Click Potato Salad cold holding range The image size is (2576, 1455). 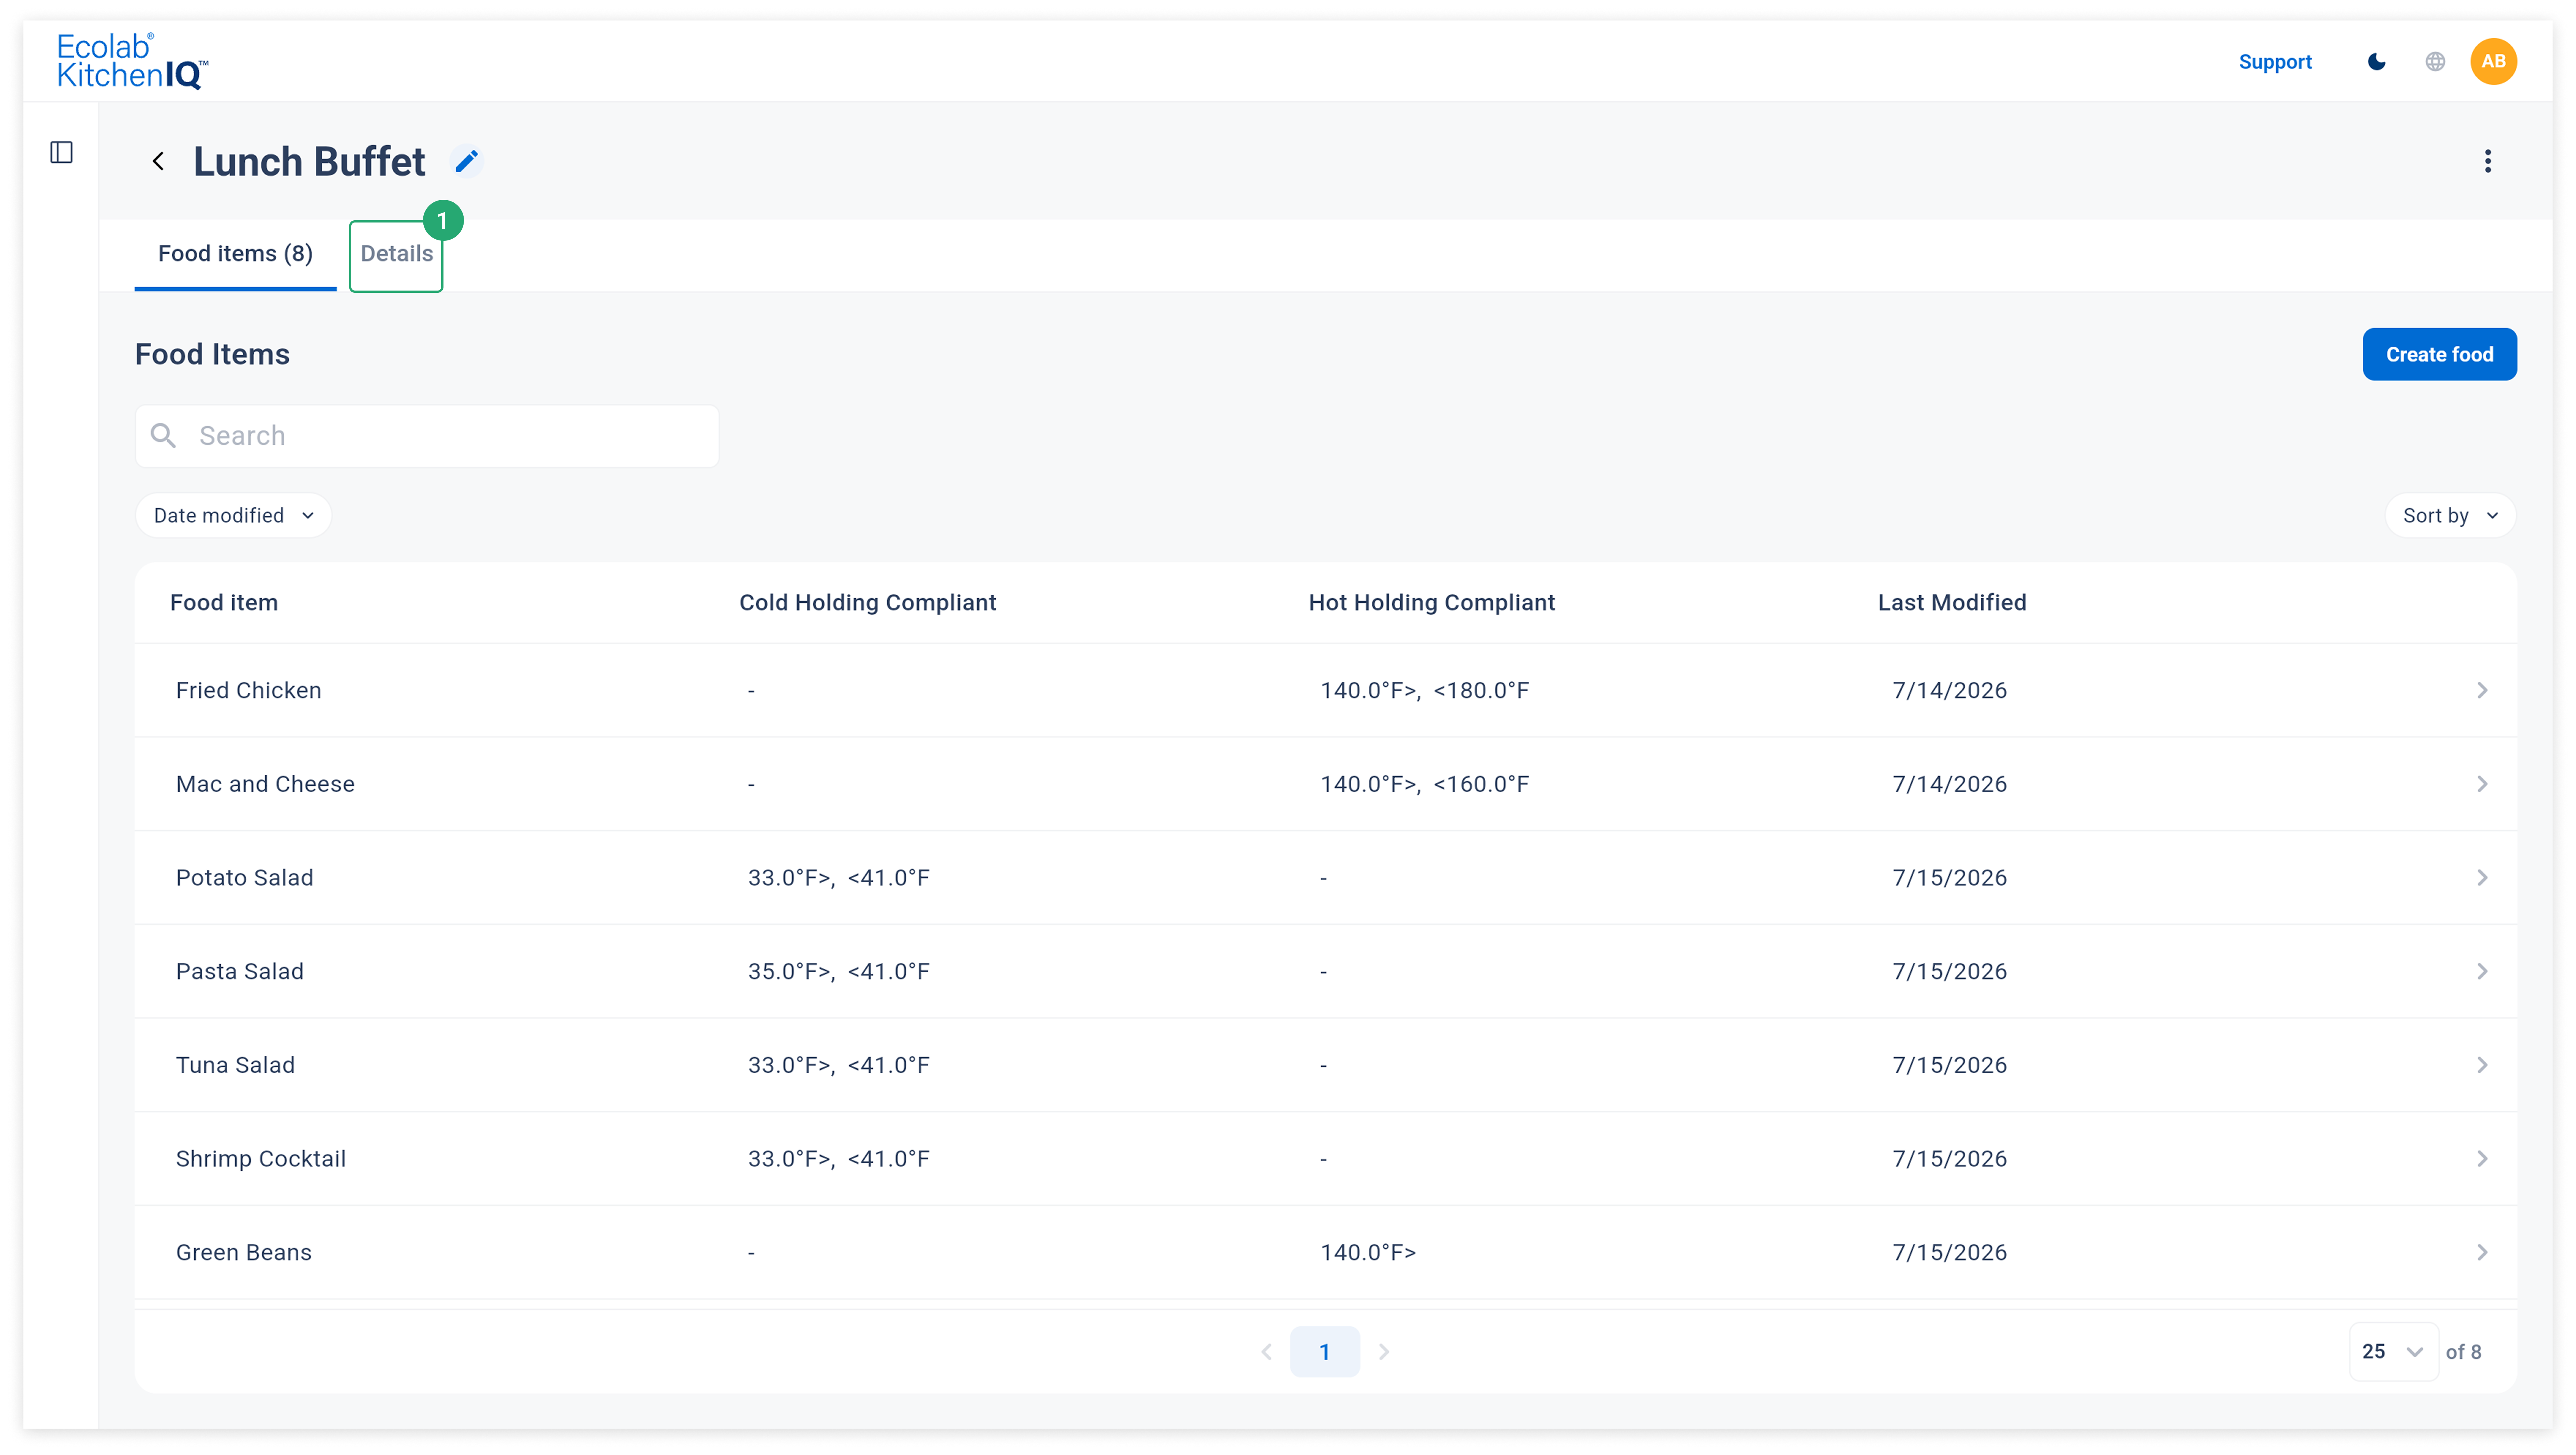839,877
